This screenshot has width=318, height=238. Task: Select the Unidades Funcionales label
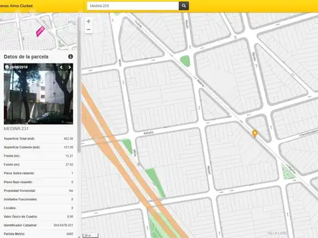21,199
